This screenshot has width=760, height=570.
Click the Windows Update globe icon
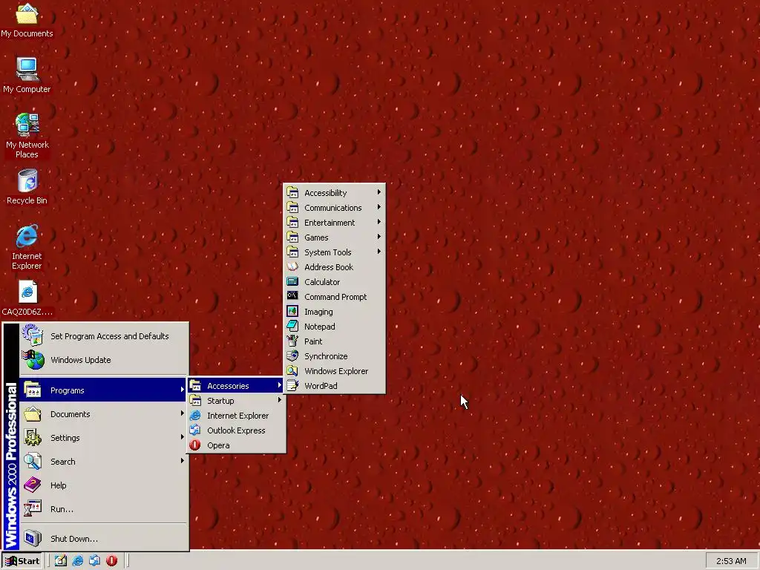(x=33, y=360)
